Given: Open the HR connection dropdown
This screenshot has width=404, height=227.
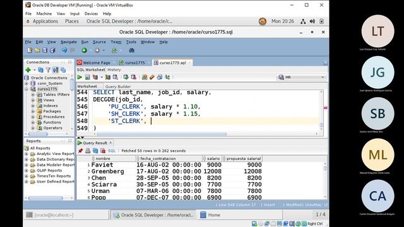Looking at the screenshot, I should coord(323,77).
